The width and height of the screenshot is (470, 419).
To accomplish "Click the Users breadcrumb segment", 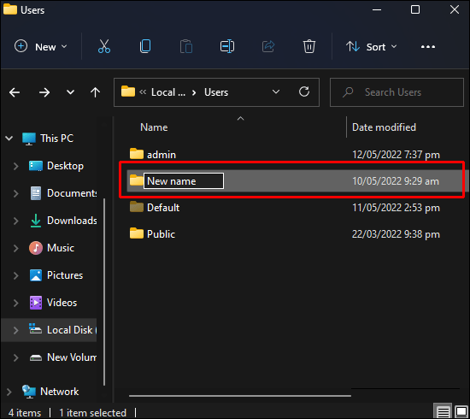I will 216,92.
